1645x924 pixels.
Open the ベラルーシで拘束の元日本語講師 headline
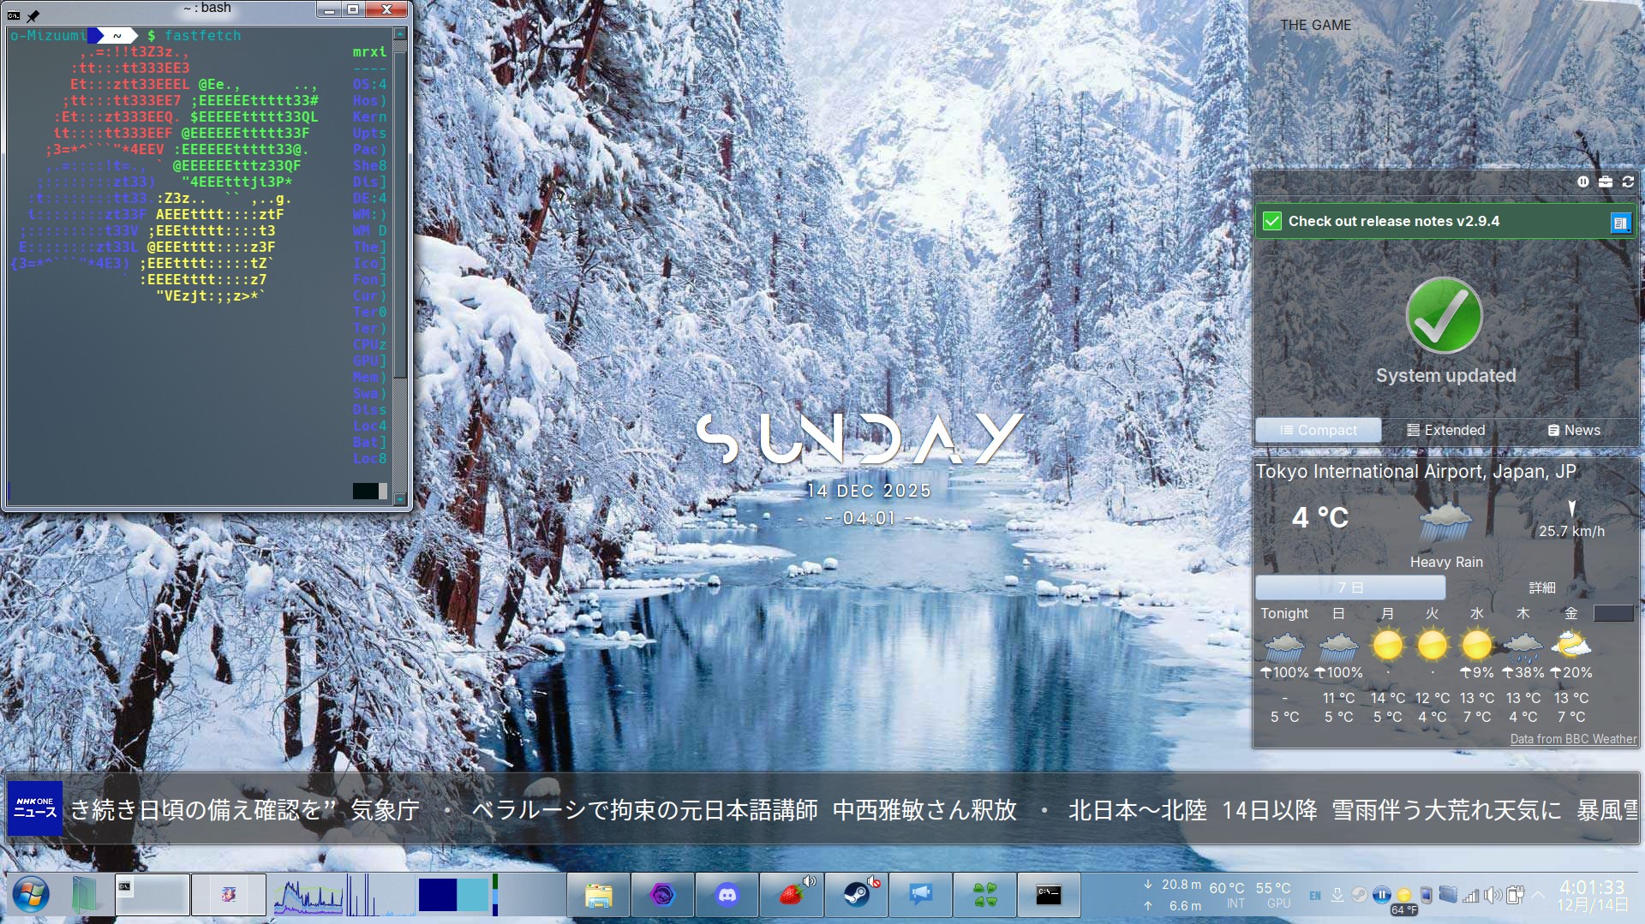[x=744, y=810]
